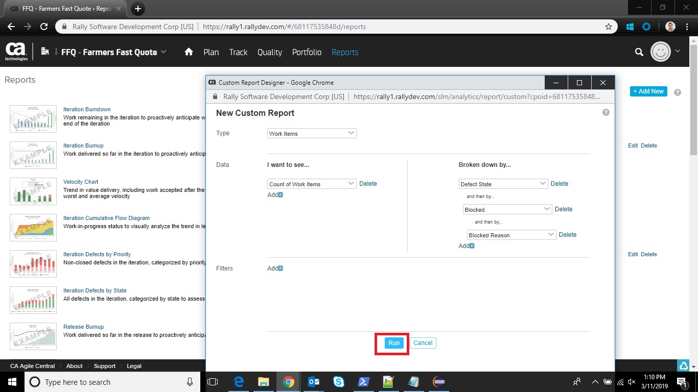
Task: Open the Iteration Burnup report
Action: 83,145
